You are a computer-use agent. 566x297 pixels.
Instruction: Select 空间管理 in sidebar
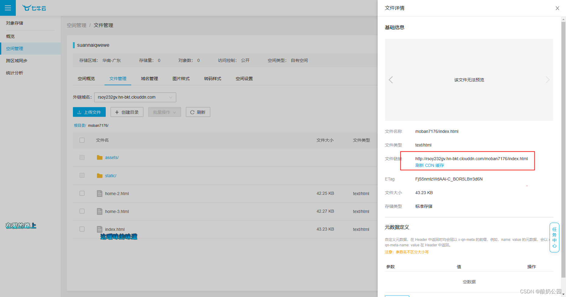[x=30, y=49]
